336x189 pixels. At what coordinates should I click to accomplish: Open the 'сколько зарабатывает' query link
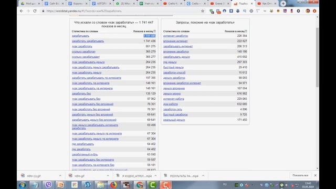(86, 57)
